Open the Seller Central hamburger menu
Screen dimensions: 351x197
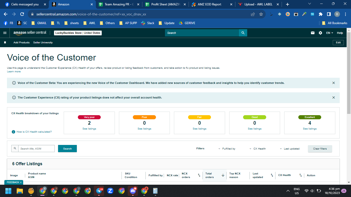coord(5,33)
